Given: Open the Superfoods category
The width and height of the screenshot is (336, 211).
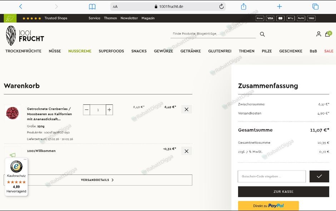Looking at the screenshot, I should click(x=111, y=51).
